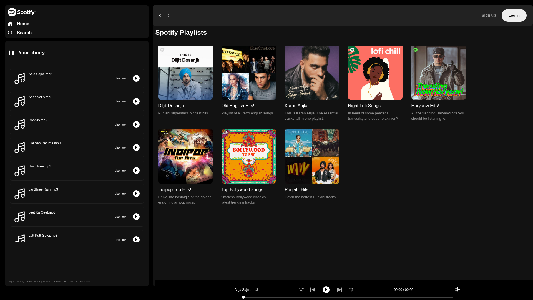Select the Doobey.mp3 track title

(38, 120)
